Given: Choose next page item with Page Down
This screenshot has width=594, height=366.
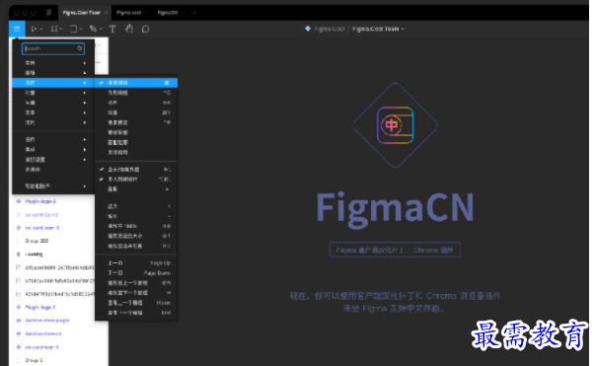Looking at the screenshot, I should pos(136,273).
